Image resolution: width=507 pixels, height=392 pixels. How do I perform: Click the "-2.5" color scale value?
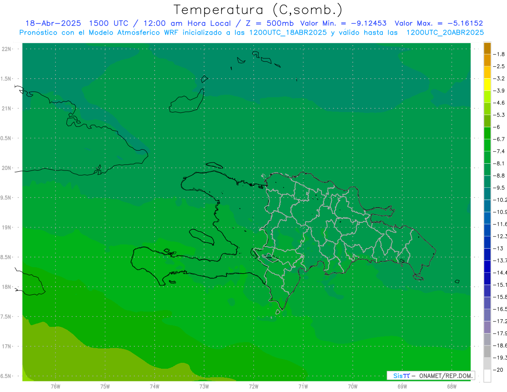pyautogui.click(x=499, y=66)
